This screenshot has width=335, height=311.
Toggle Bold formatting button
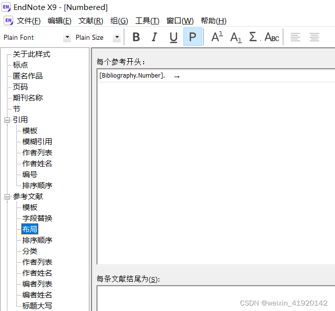tap(136, 37)
